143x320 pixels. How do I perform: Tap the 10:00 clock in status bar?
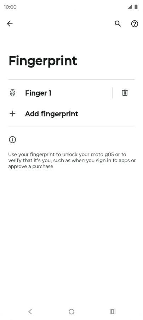10,7
